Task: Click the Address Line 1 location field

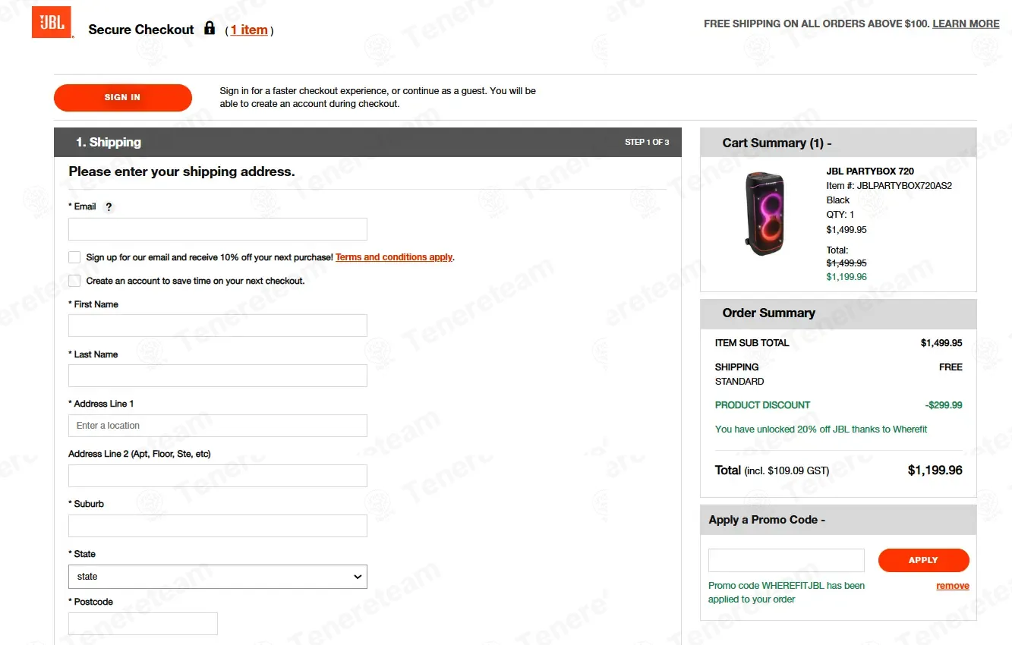Action: point(217,426)
